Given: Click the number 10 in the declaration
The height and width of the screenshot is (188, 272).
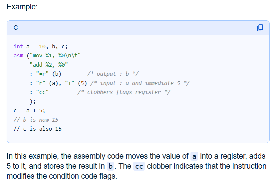Looking at the screenshot, I should [42, 46].
